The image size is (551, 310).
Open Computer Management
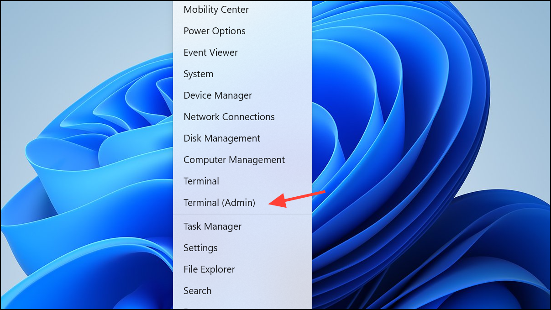[242, 160]
